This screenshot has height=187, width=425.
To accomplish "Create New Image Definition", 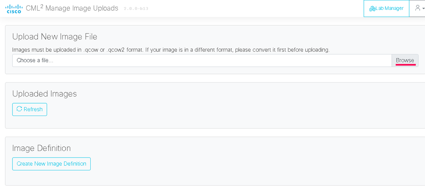I will 51,164.
